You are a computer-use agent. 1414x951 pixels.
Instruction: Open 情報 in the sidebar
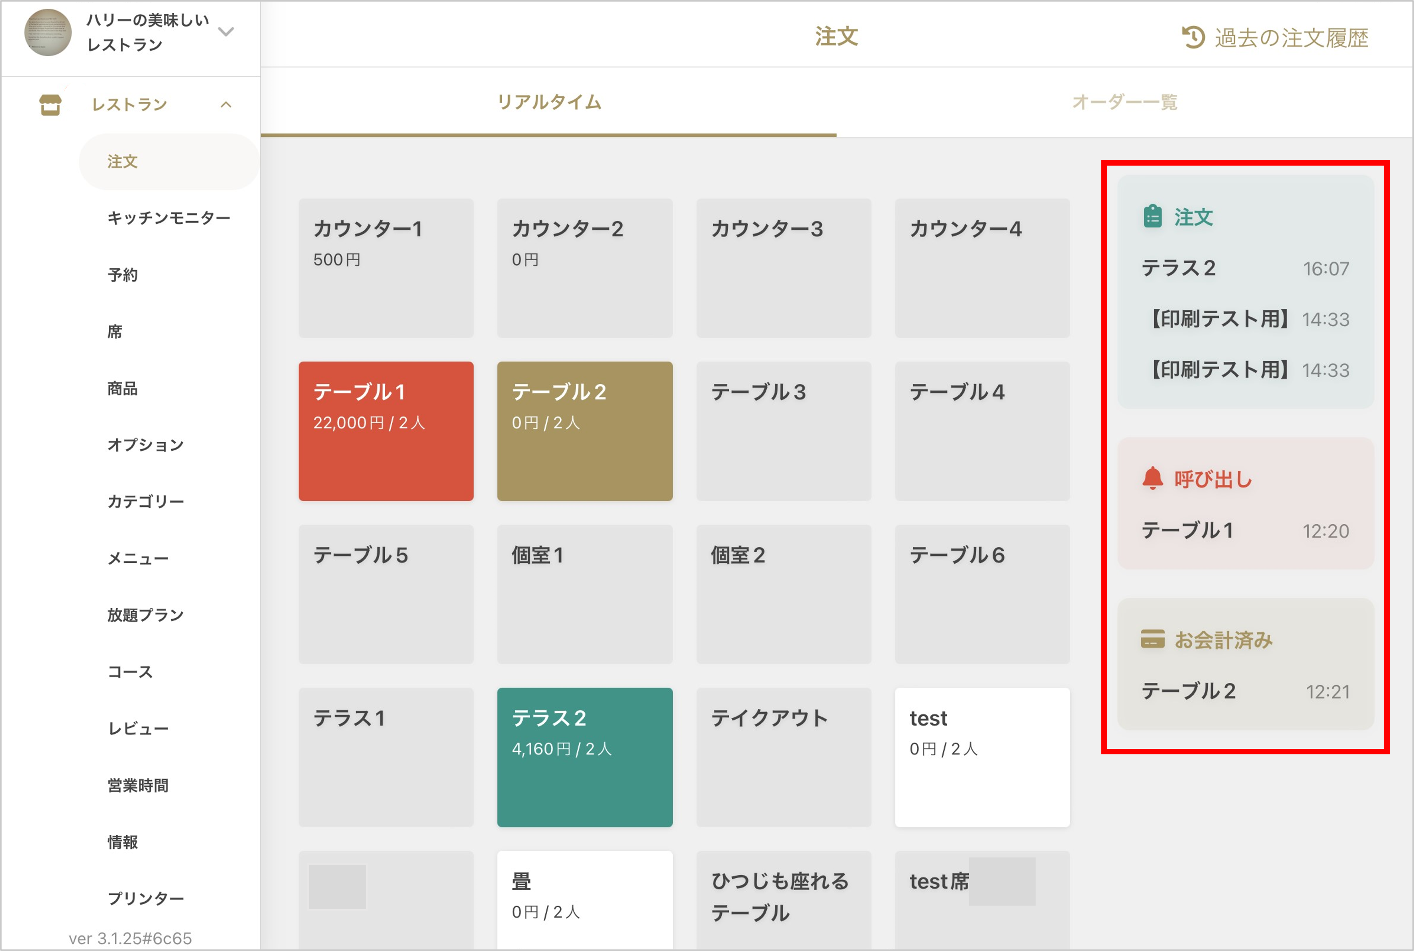pos(123,842)
